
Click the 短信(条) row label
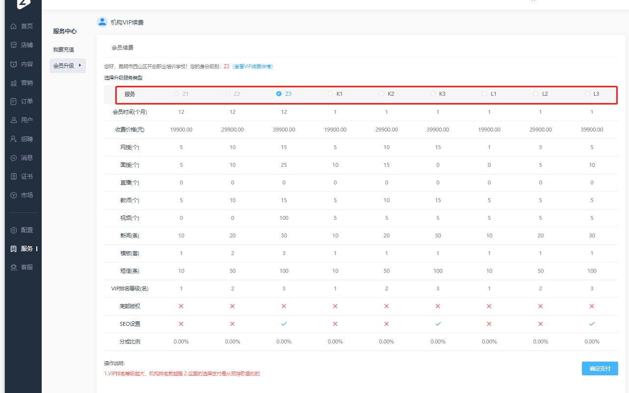tap(130, 271)
